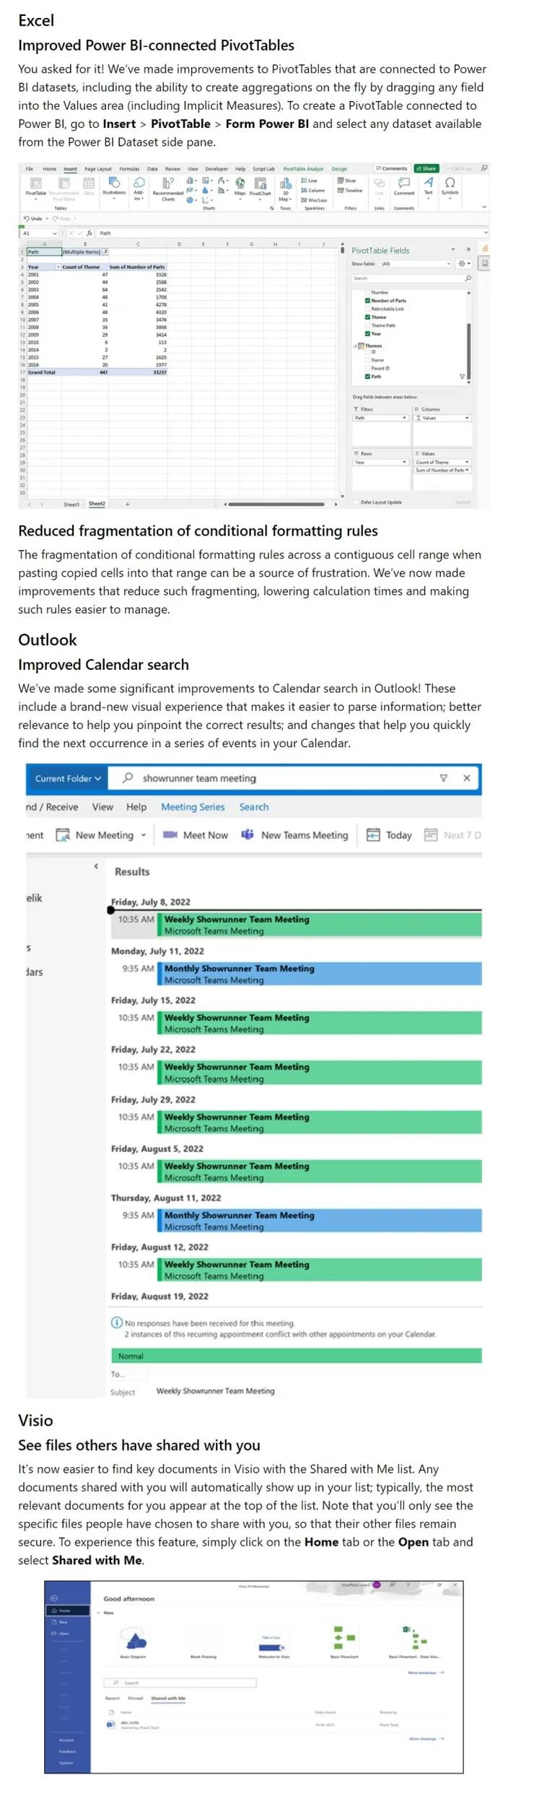Switch to the PivotTable Analyze tab
This screenshot has height=1804, width=534.
[x=305, y=168]
